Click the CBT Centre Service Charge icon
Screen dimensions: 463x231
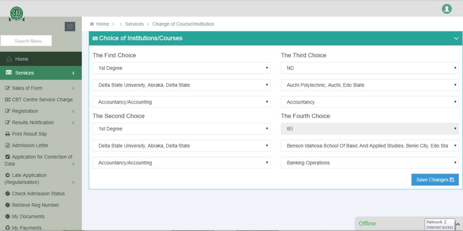pyautogui.click(x=7, y=100)
